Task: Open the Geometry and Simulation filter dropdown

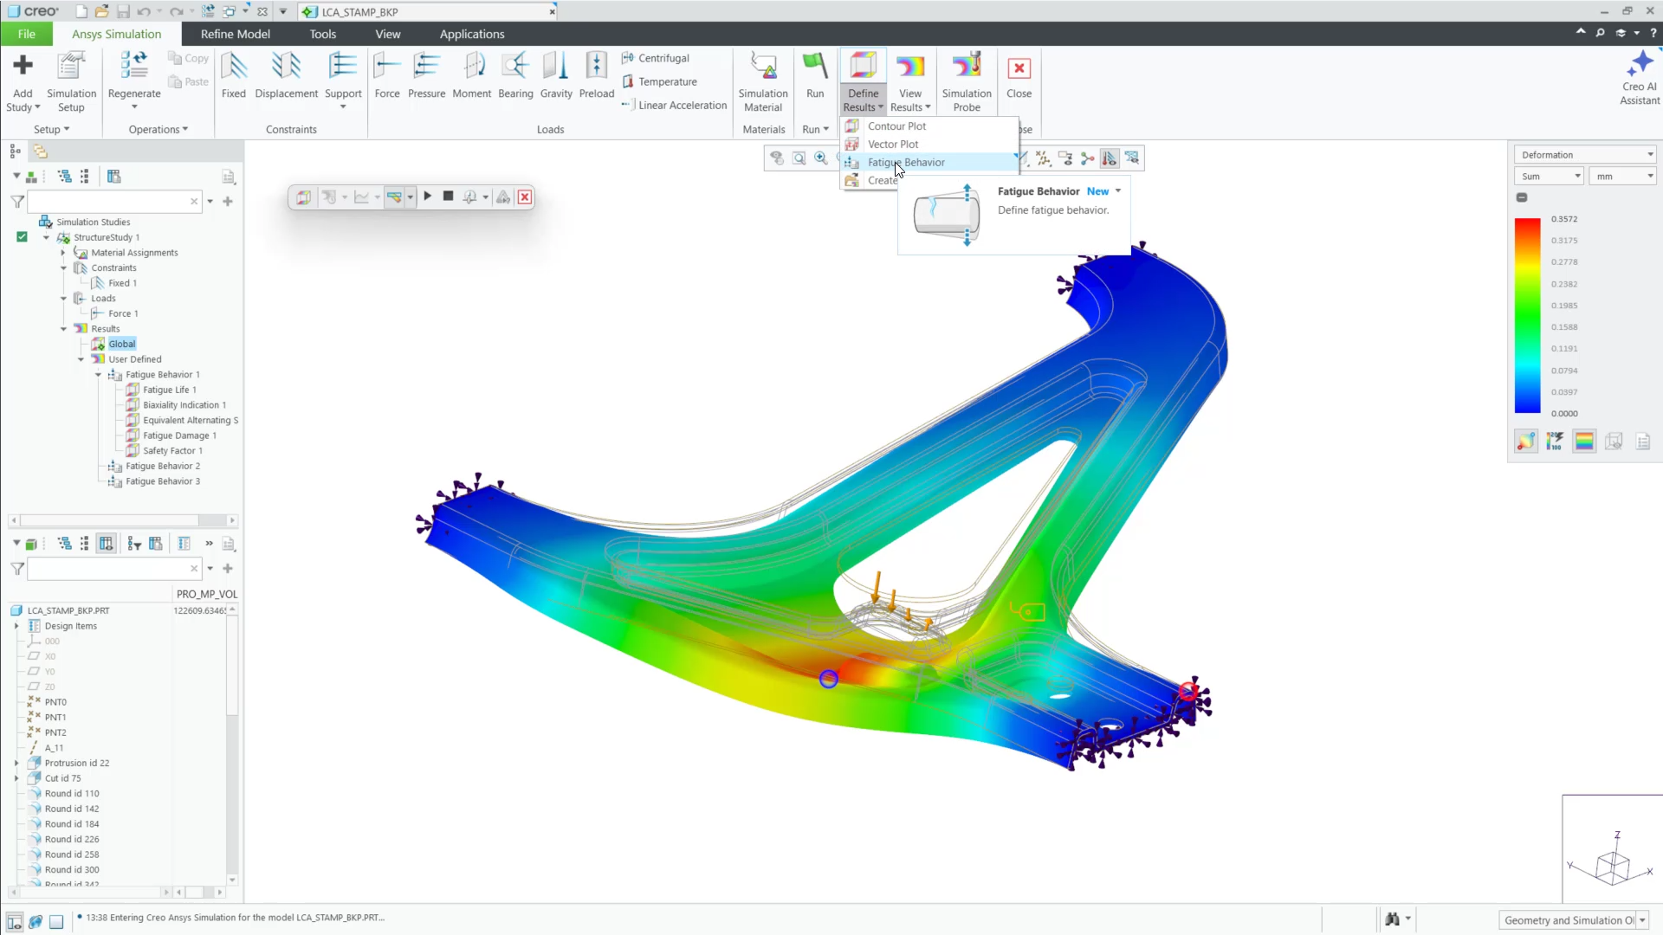Action: [1642, 920]
